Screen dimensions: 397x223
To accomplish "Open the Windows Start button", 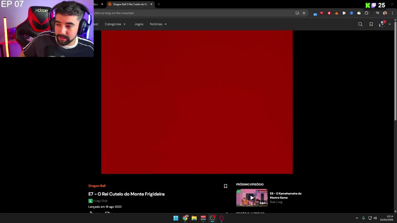I will (176, 218).
